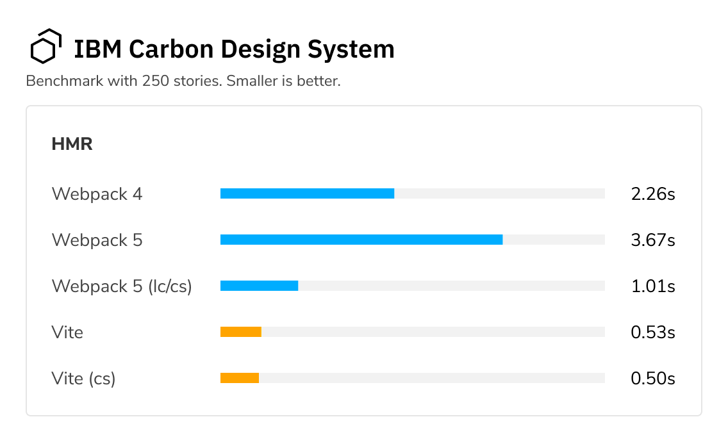Click the Webpack 4 label
728x442 pixels.
97,193
